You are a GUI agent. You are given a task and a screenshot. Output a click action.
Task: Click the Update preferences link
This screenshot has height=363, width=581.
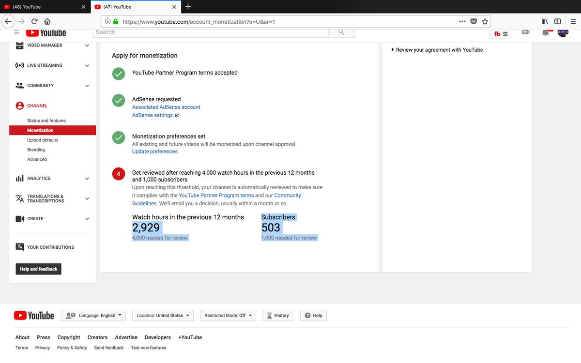coord(155,151)
